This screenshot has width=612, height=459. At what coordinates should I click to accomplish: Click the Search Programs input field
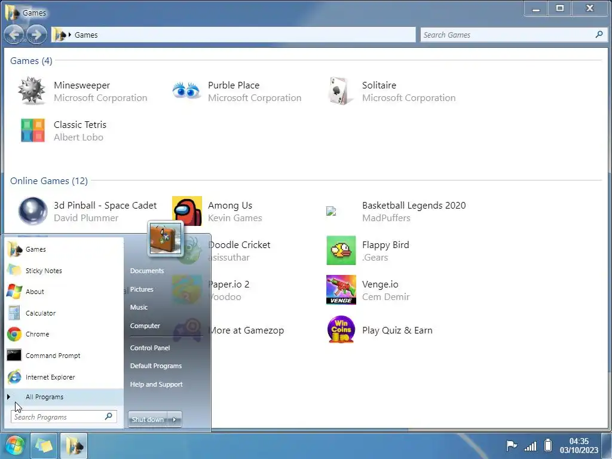tap(63, 417)
